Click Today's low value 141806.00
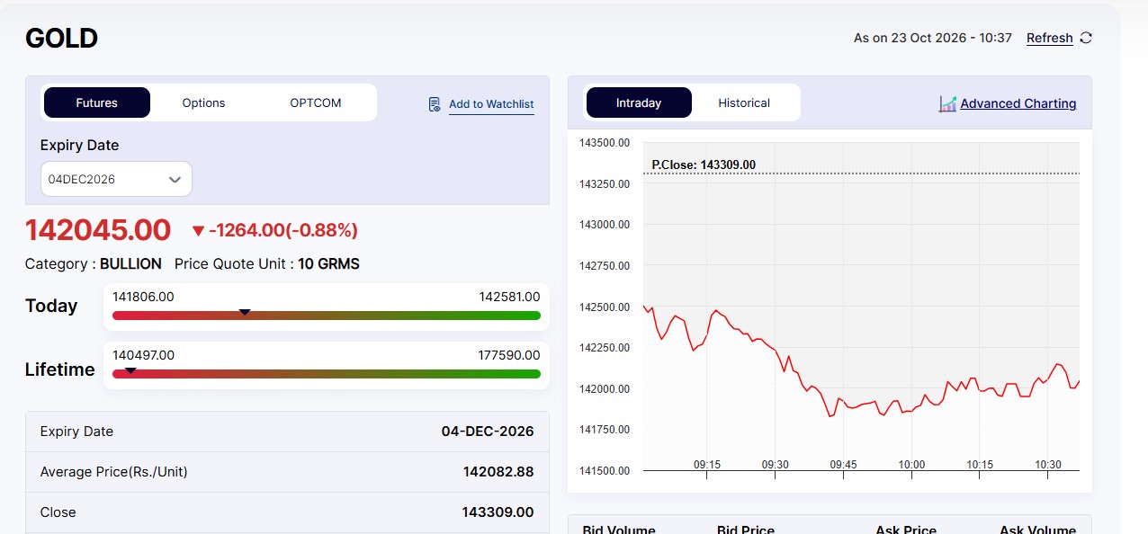 143,297
